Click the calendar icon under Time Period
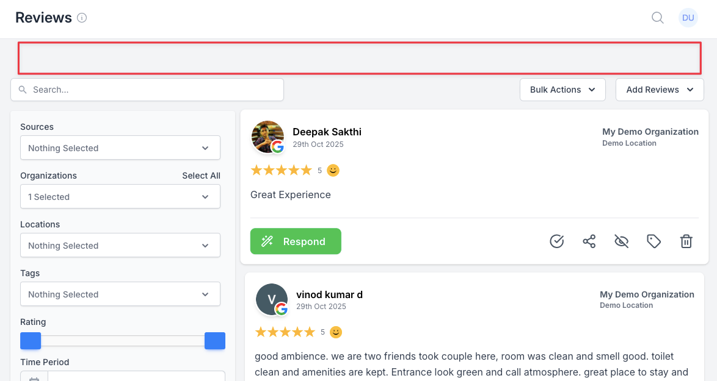 (x=34, y=377)
